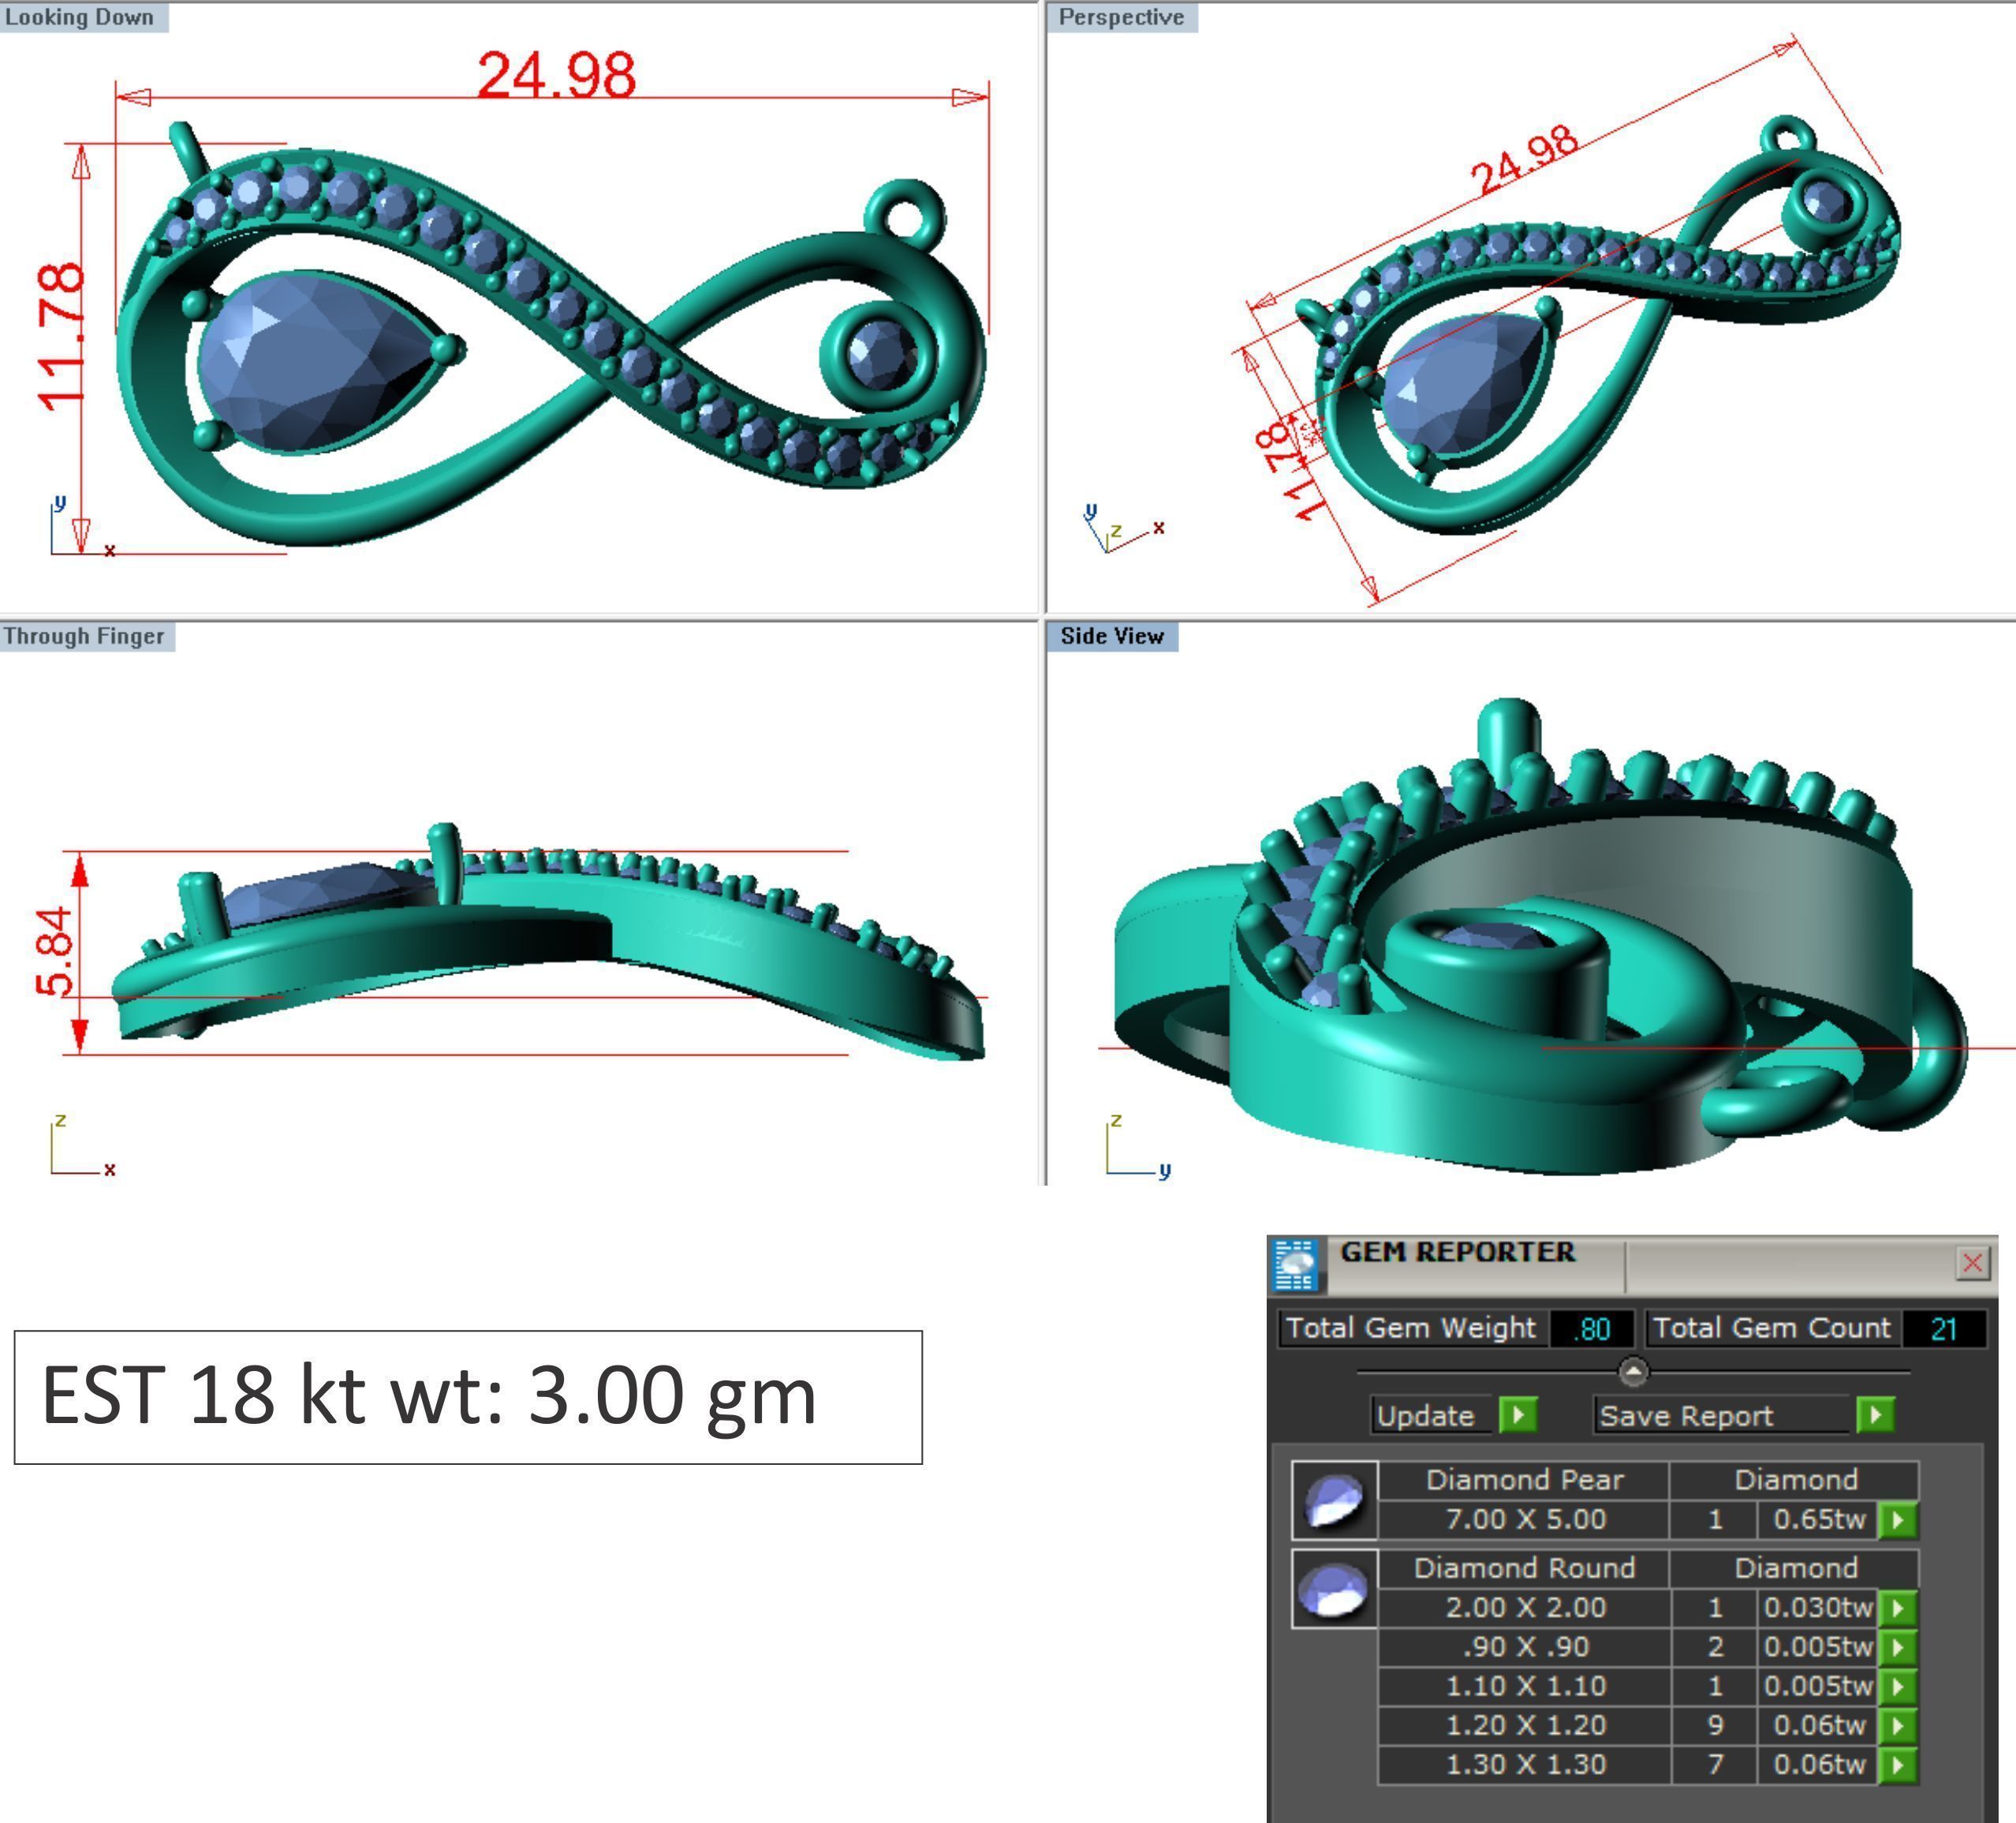This screenshot has height=1823, width=2016.
Task: Click green arrow for 1.30 X 1.30 row
Action: 1897,1764
